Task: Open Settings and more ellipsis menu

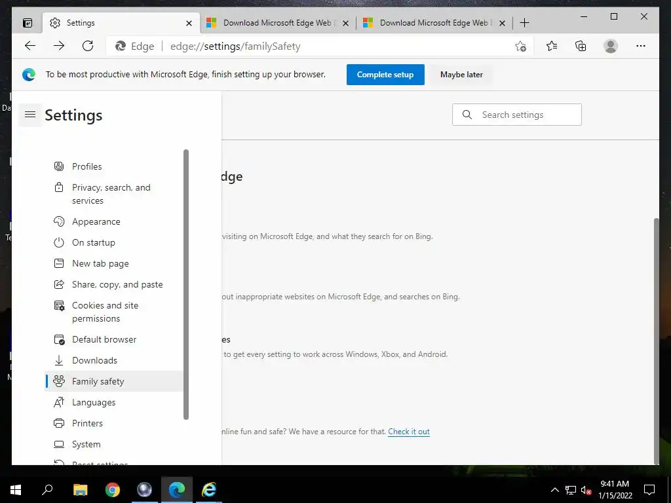Action: (x=641, y=46)
